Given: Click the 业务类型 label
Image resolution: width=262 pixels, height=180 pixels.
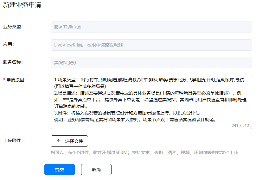Looking at the screenshot, I should [x=13, y=27].
